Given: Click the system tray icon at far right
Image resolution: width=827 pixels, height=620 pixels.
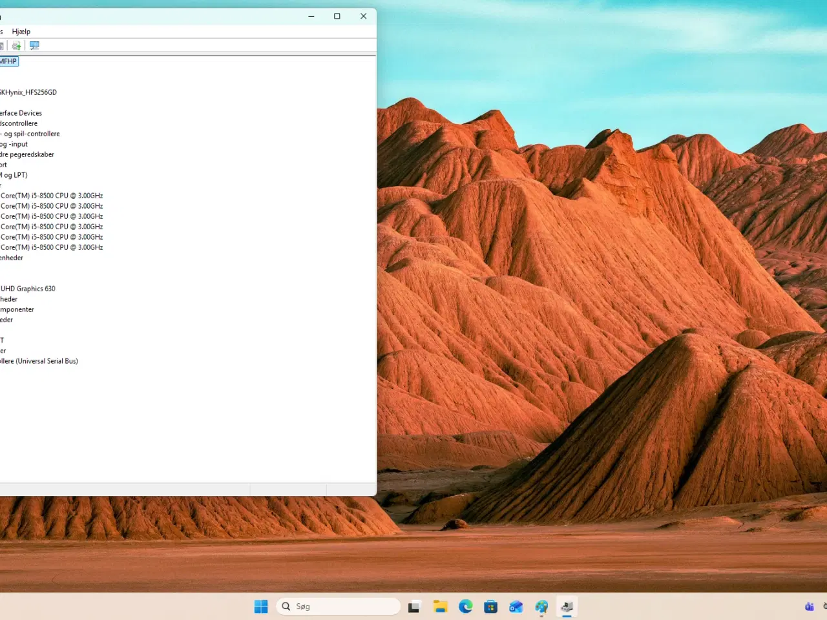Looking at the screenshot, I should click(x=810, y=606).
